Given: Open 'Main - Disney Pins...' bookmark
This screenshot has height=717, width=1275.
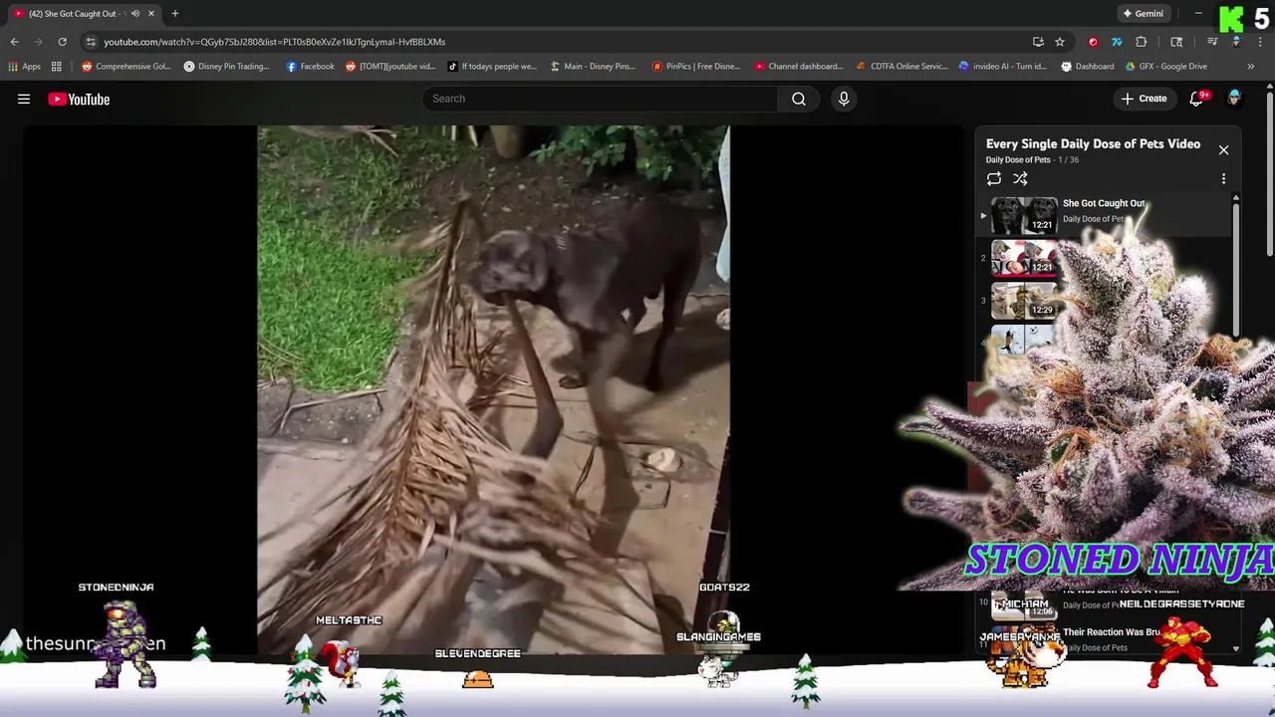Looking at the screenshot, I should pyautogui.click(x=593, y=67).
